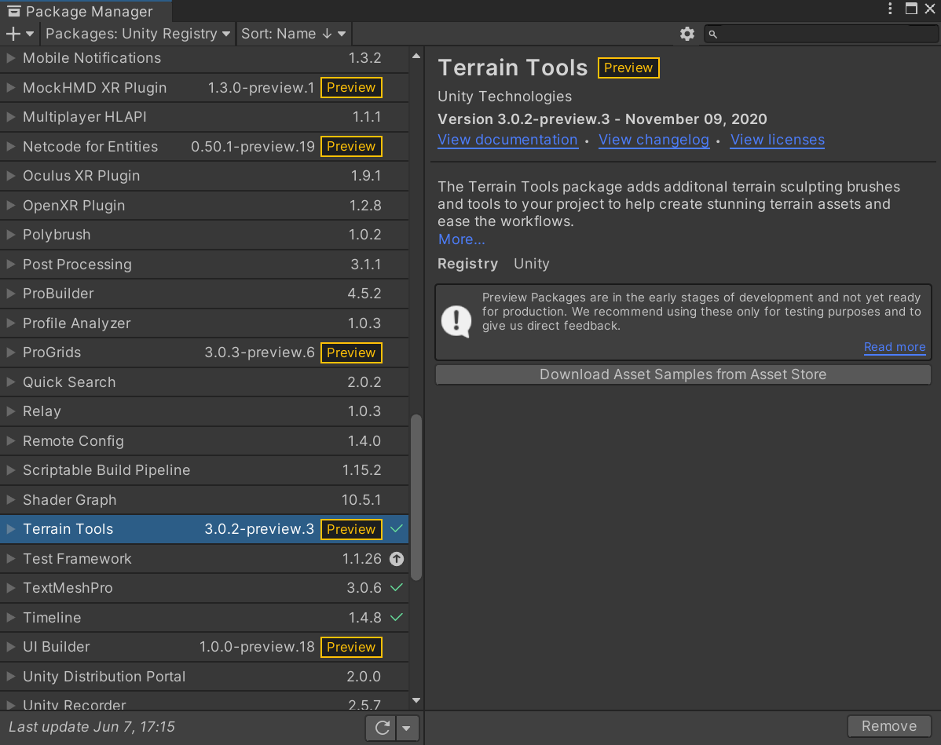Expand the Post Processing package versions
The width and height of the screenshot is (941, 745).
tap(10, 264)
